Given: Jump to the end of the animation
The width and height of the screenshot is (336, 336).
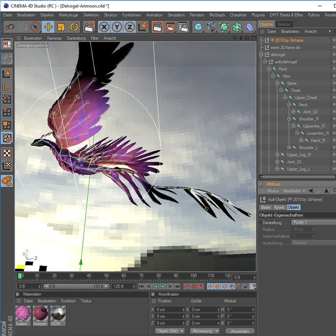Looking at the screenshot, I should [x=177, y=286].
